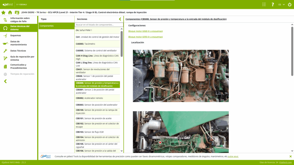
Task: Click the first engine location photo
Action: point(181,76)
